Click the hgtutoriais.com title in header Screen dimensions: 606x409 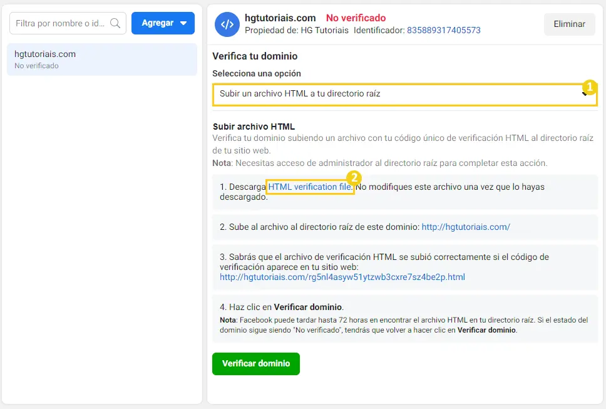click(280, 18)
